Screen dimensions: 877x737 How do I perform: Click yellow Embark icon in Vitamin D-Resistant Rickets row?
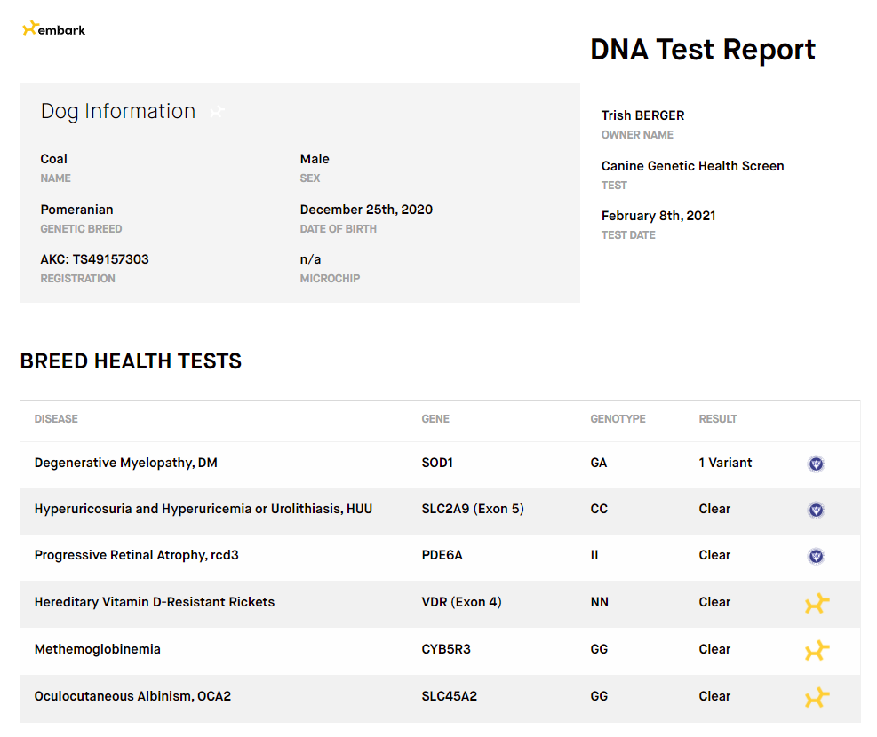click(x=817, y=604)
